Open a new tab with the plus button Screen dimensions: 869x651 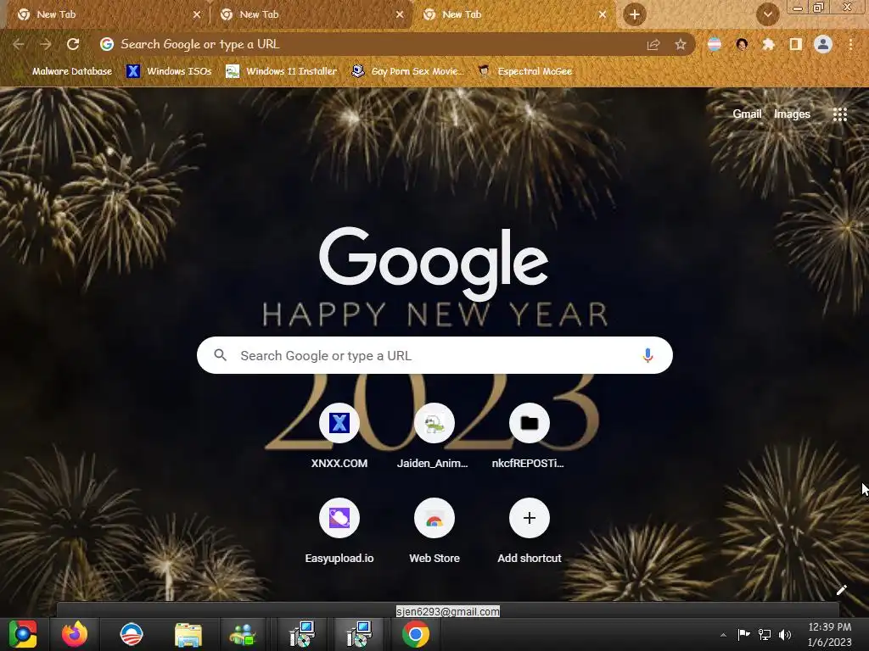(x=635, y=14)
